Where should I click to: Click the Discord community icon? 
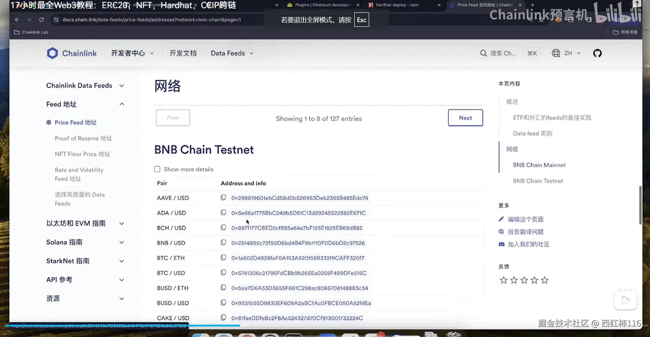pos(501,244)
